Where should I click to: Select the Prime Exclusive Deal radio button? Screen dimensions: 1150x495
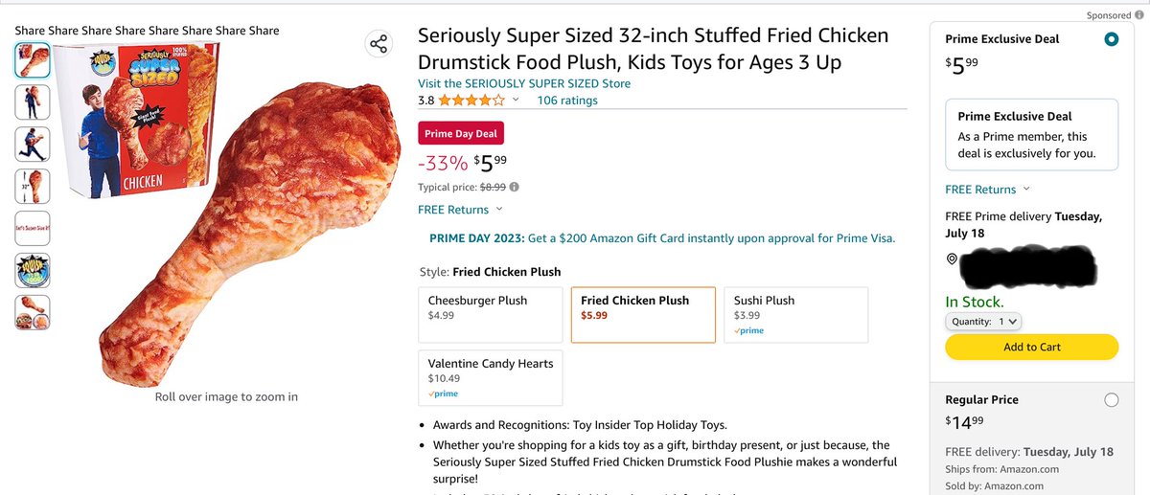pos(1111,39)
